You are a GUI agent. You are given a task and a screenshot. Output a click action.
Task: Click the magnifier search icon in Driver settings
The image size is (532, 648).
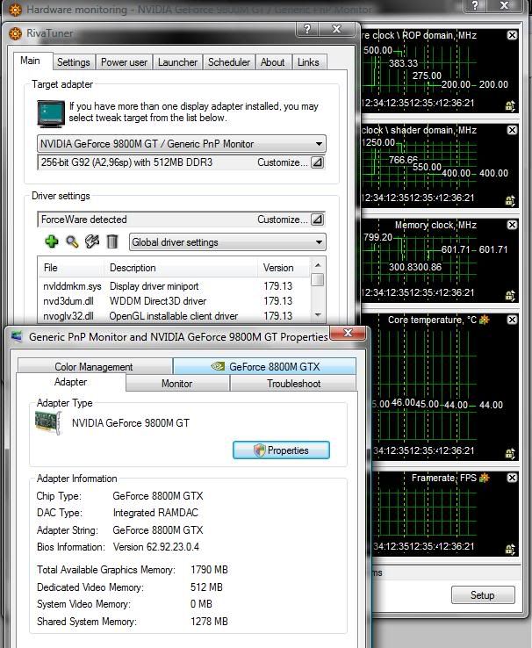pyautogui.click(x=72, y=241)
